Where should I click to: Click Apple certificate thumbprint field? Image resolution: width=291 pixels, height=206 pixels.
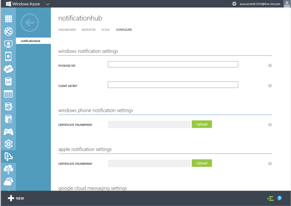click(x=149, y=163)
